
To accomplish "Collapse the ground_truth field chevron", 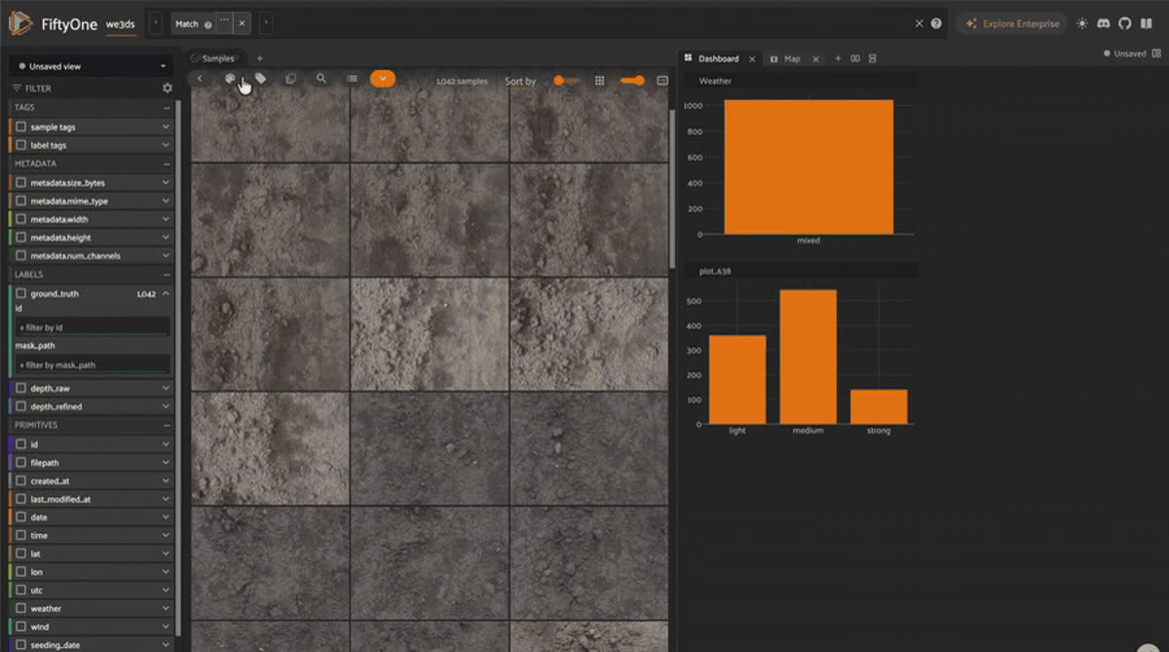I will point(165,293).
